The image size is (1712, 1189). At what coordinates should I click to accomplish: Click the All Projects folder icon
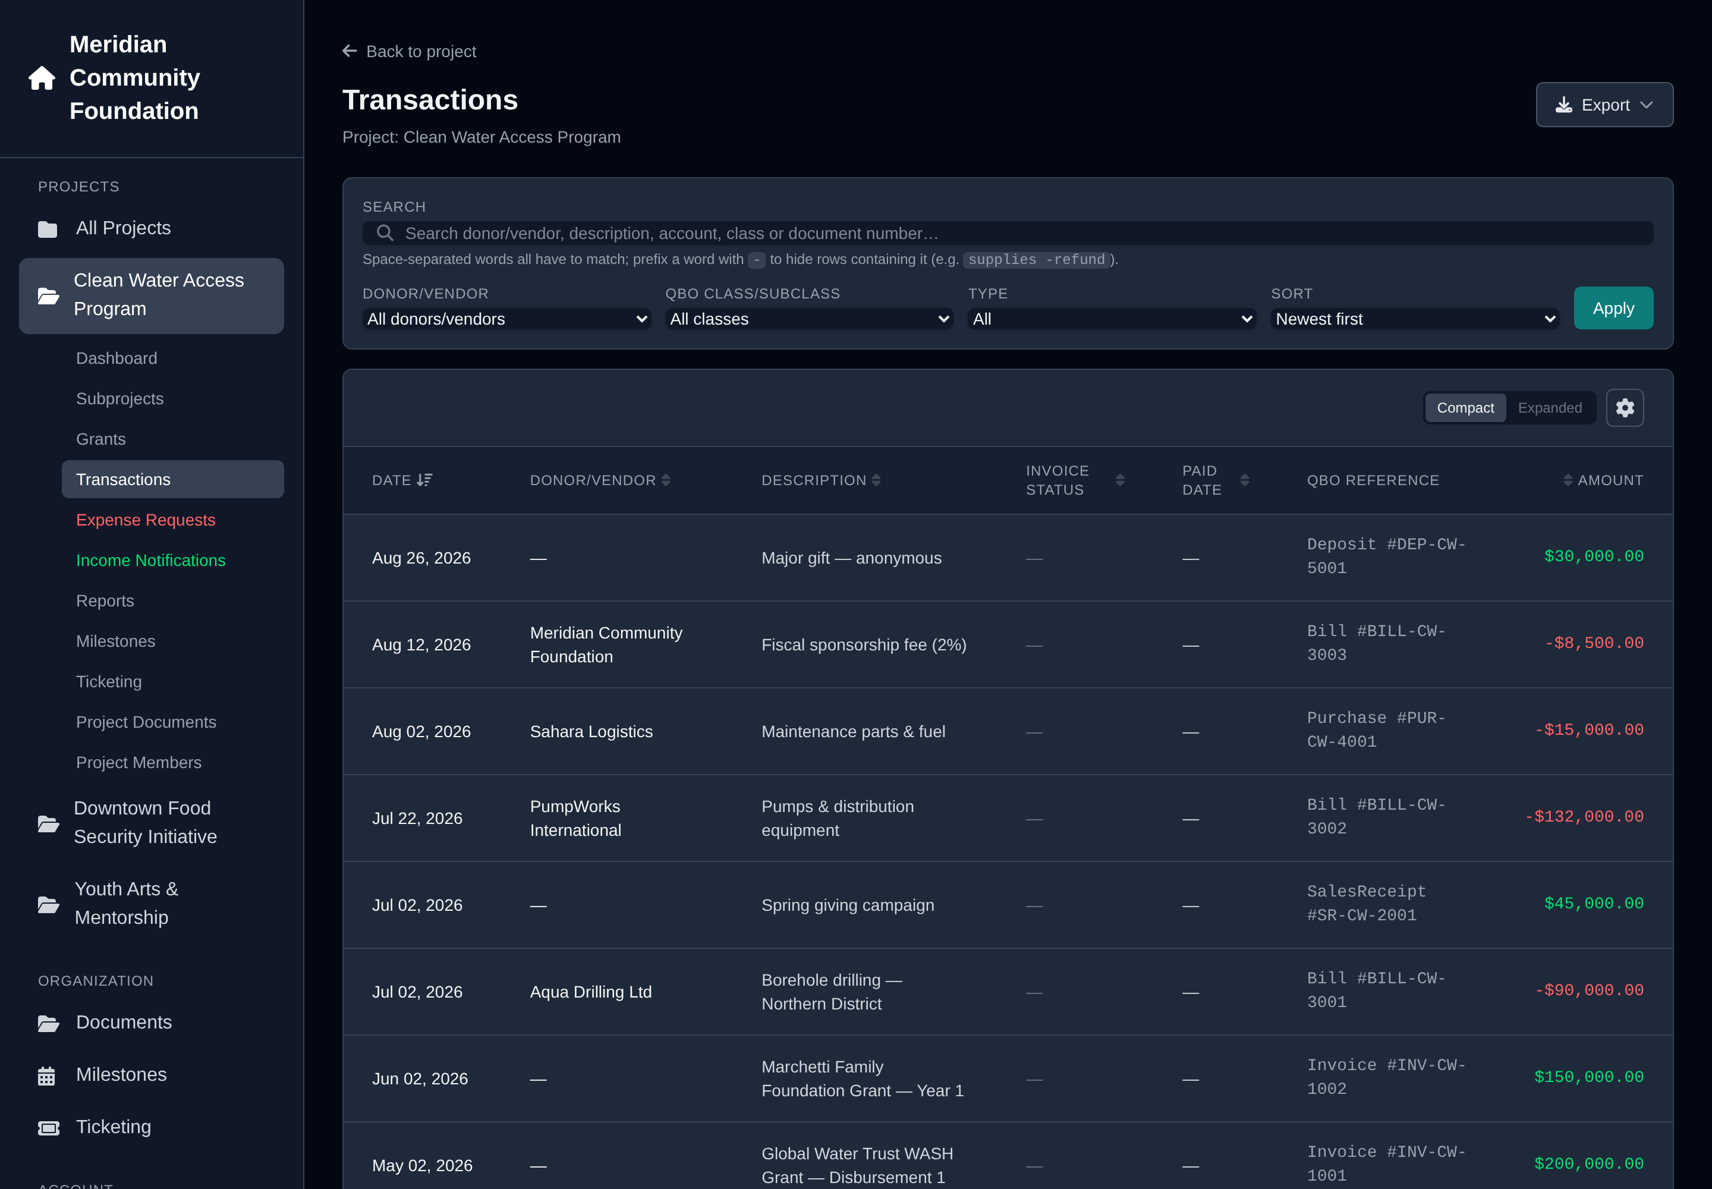pyautogui.click(x=48, y=229)
